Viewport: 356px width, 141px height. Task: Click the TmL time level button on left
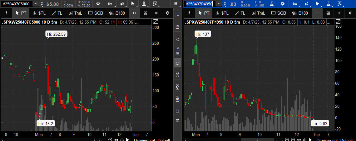pos(75,13)
